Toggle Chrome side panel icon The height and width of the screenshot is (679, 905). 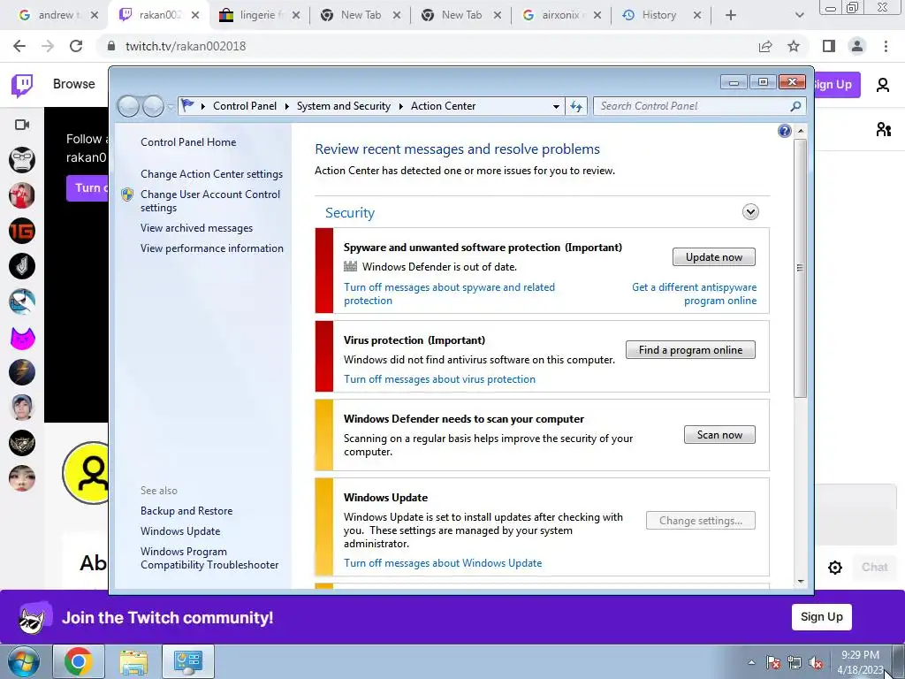click(x=828, y=46)
